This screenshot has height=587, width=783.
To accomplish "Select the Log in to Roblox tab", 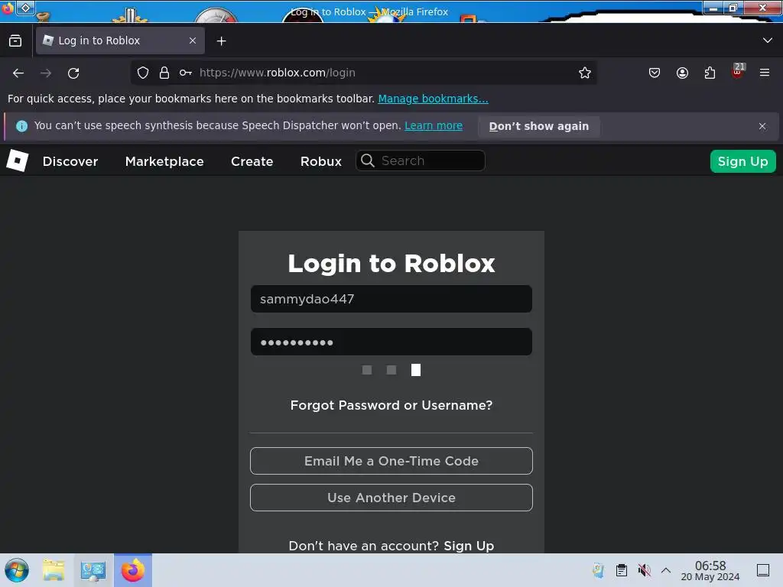I will pyautogui.click(x=120, y=41).
